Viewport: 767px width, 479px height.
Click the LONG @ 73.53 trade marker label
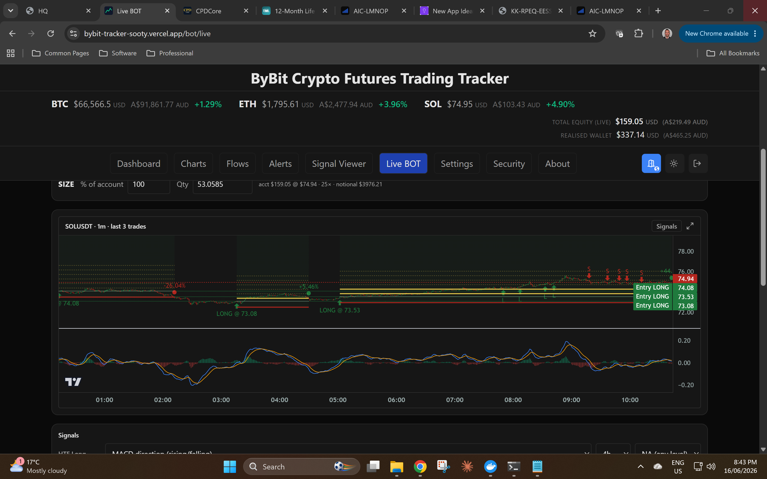(340, 310)
